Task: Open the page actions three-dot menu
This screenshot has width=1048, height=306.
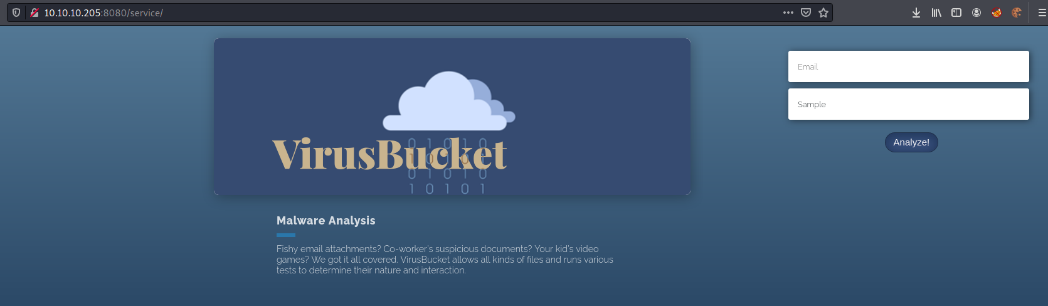Action: (x=788, y=13)
